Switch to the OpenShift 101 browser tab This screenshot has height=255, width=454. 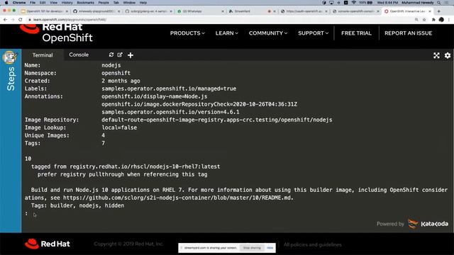click(44, 11)
